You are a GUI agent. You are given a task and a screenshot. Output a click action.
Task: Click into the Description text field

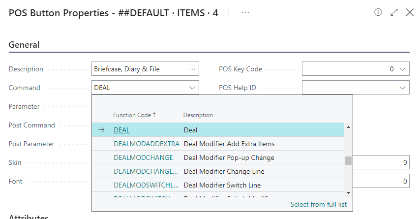[x=139, y=69]
